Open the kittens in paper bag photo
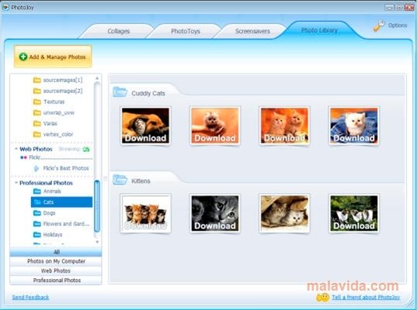The height and width of the screenshot is (310, 417). [284, 213]
